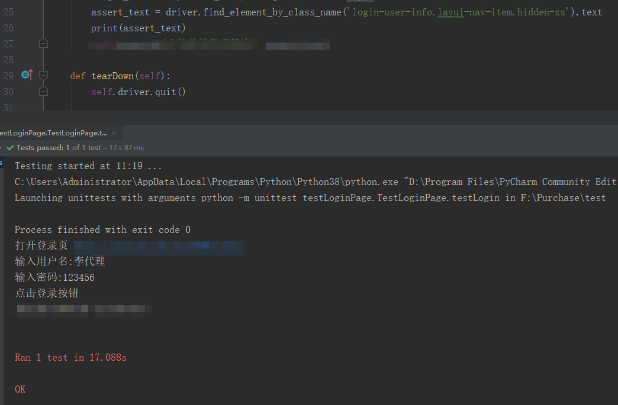Click the 'Testing started at 11:19' output line
Image resolution: width=618 pixels, height=405 pixels.
(x=88, y=166)
